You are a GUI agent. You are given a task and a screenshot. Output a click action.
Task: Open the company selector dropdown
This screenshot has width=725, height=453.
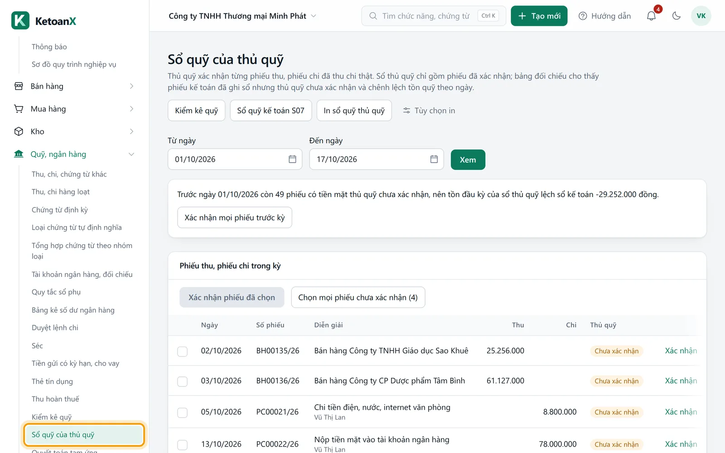[x=242, y=16]
